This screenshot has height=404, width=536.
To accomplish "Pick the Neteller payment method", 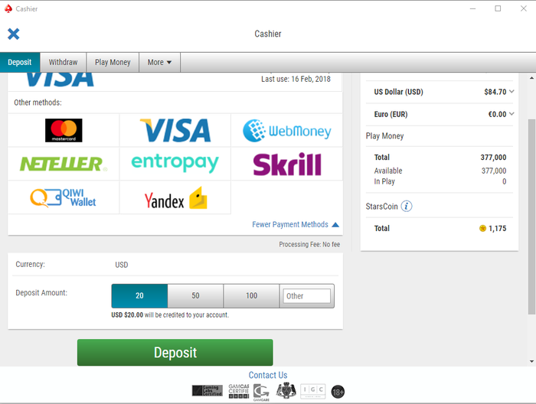I will (x=64, y=164).
